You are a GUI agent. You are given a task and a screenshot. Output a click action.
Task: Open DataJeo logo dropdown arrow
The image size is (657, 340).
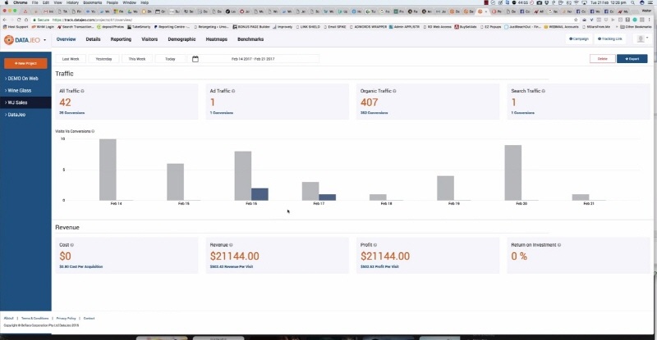(45, 40)
